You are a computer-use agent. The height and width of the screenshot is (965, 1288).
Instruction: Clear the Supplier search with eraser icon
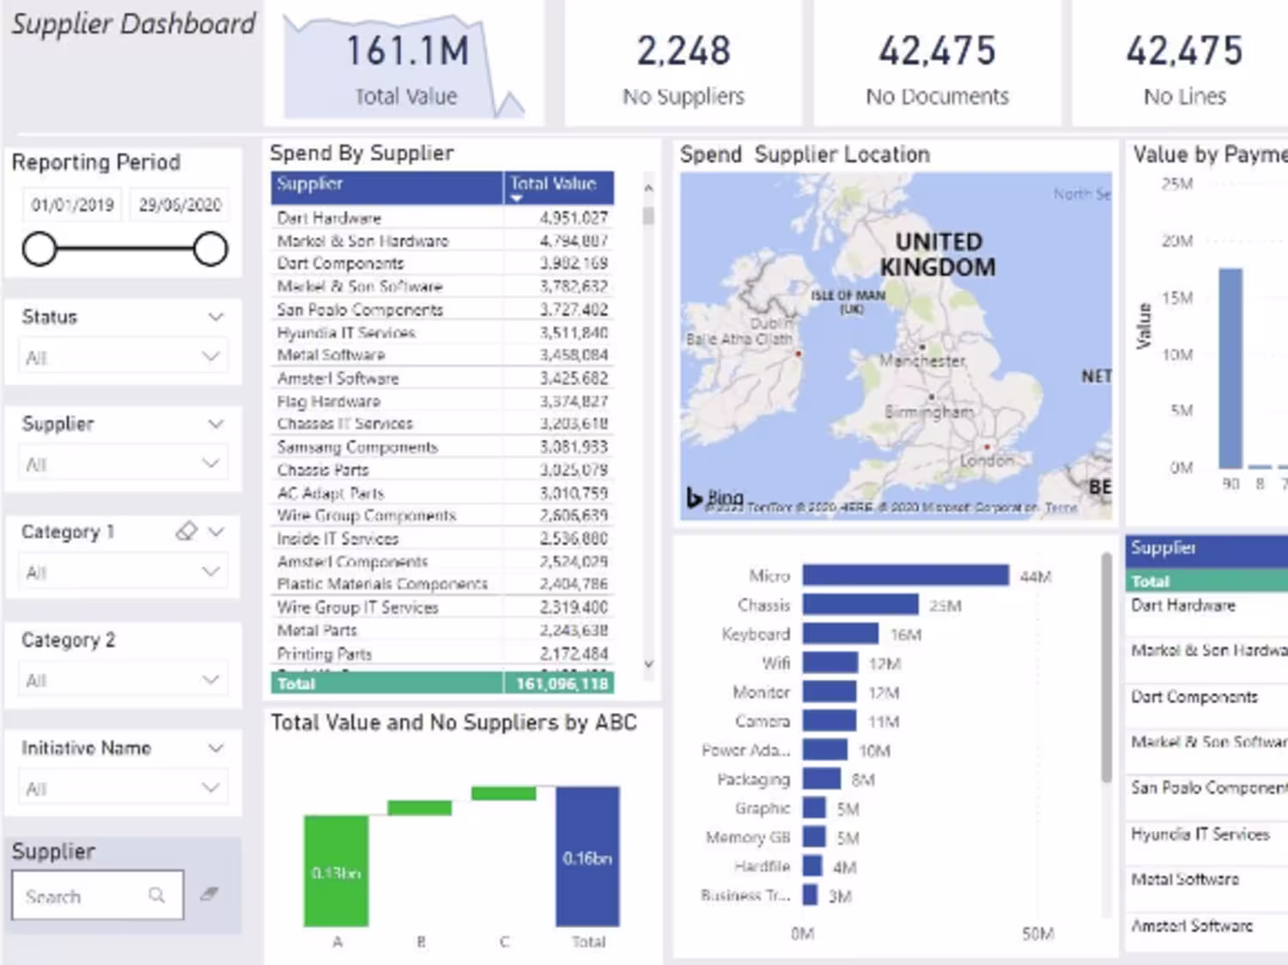click(210, 895)
